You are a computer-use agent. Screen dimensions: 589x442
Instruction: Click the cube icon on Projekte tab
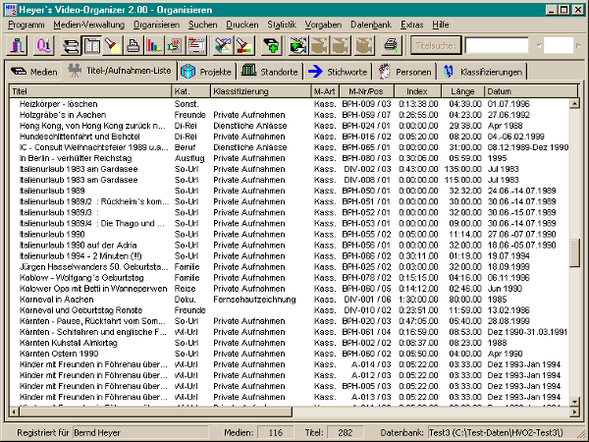(x=187, y=71)
